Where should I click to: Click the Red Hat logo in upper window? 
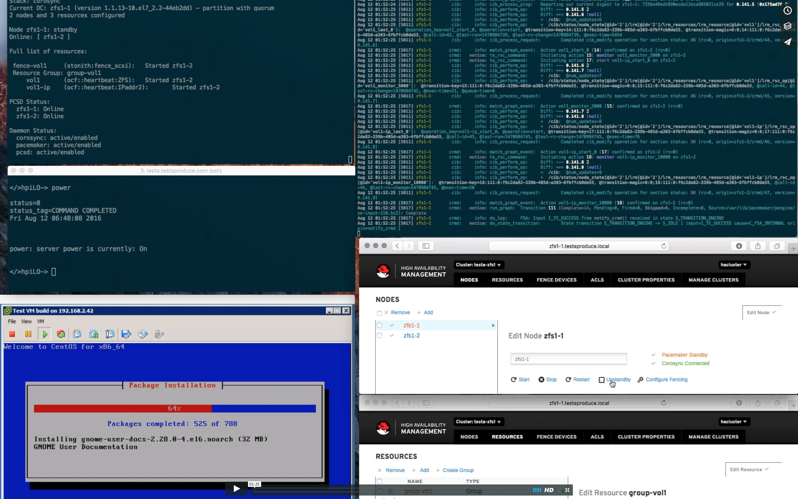click(383, 271)
